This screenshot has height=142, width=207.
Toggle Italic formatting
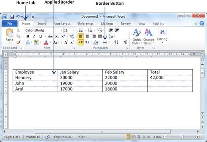(x=34, y=36)
